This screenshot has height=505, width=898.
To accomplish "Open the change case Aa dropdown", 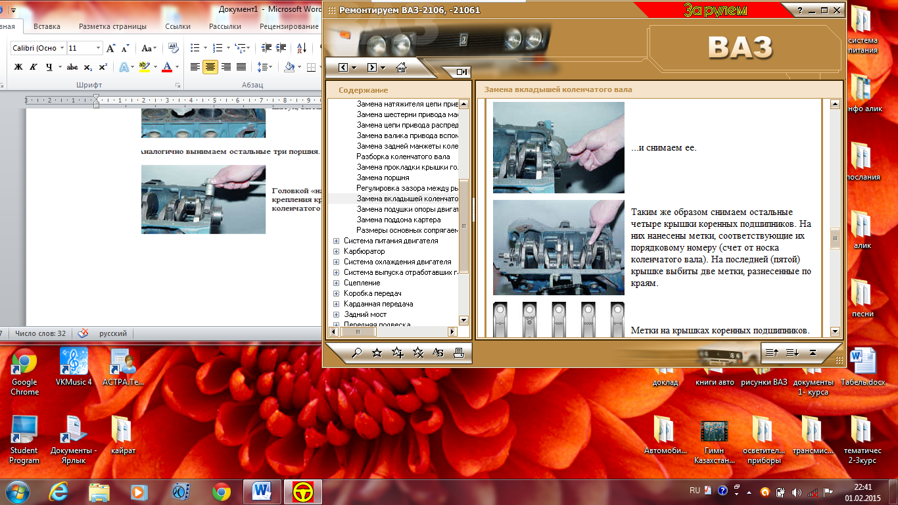I will coord(149,48).
